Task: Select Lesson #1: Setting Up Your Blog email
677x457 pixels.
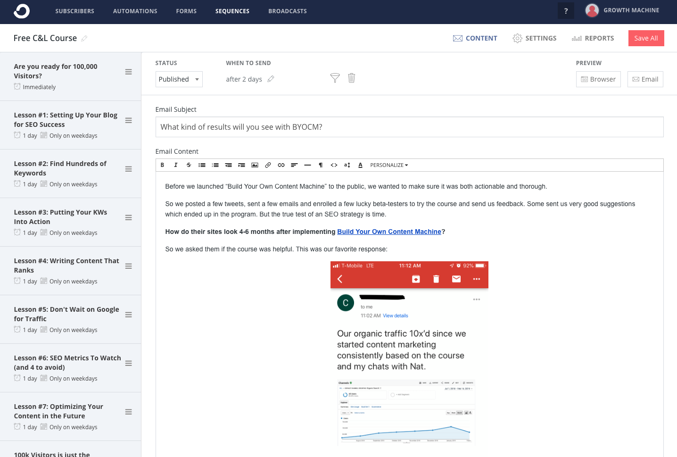Action: point(71,125)
